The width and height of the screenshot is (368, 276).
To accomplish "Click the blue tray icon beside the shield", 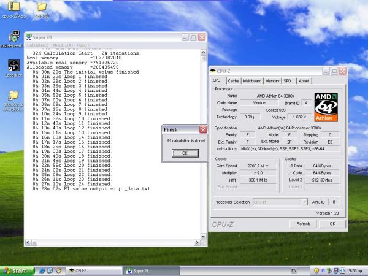I will [x=323, y=271].
